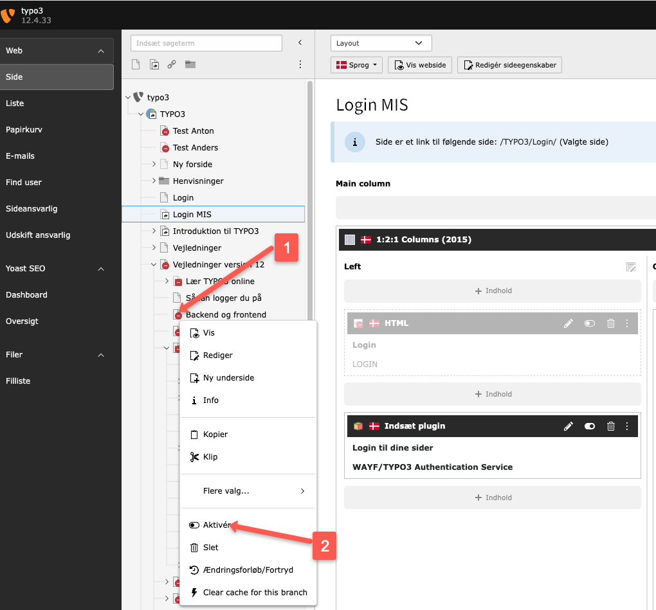
Task: Toggle visibility of Indsæt plugin element
Action: [x=589, y=426]
